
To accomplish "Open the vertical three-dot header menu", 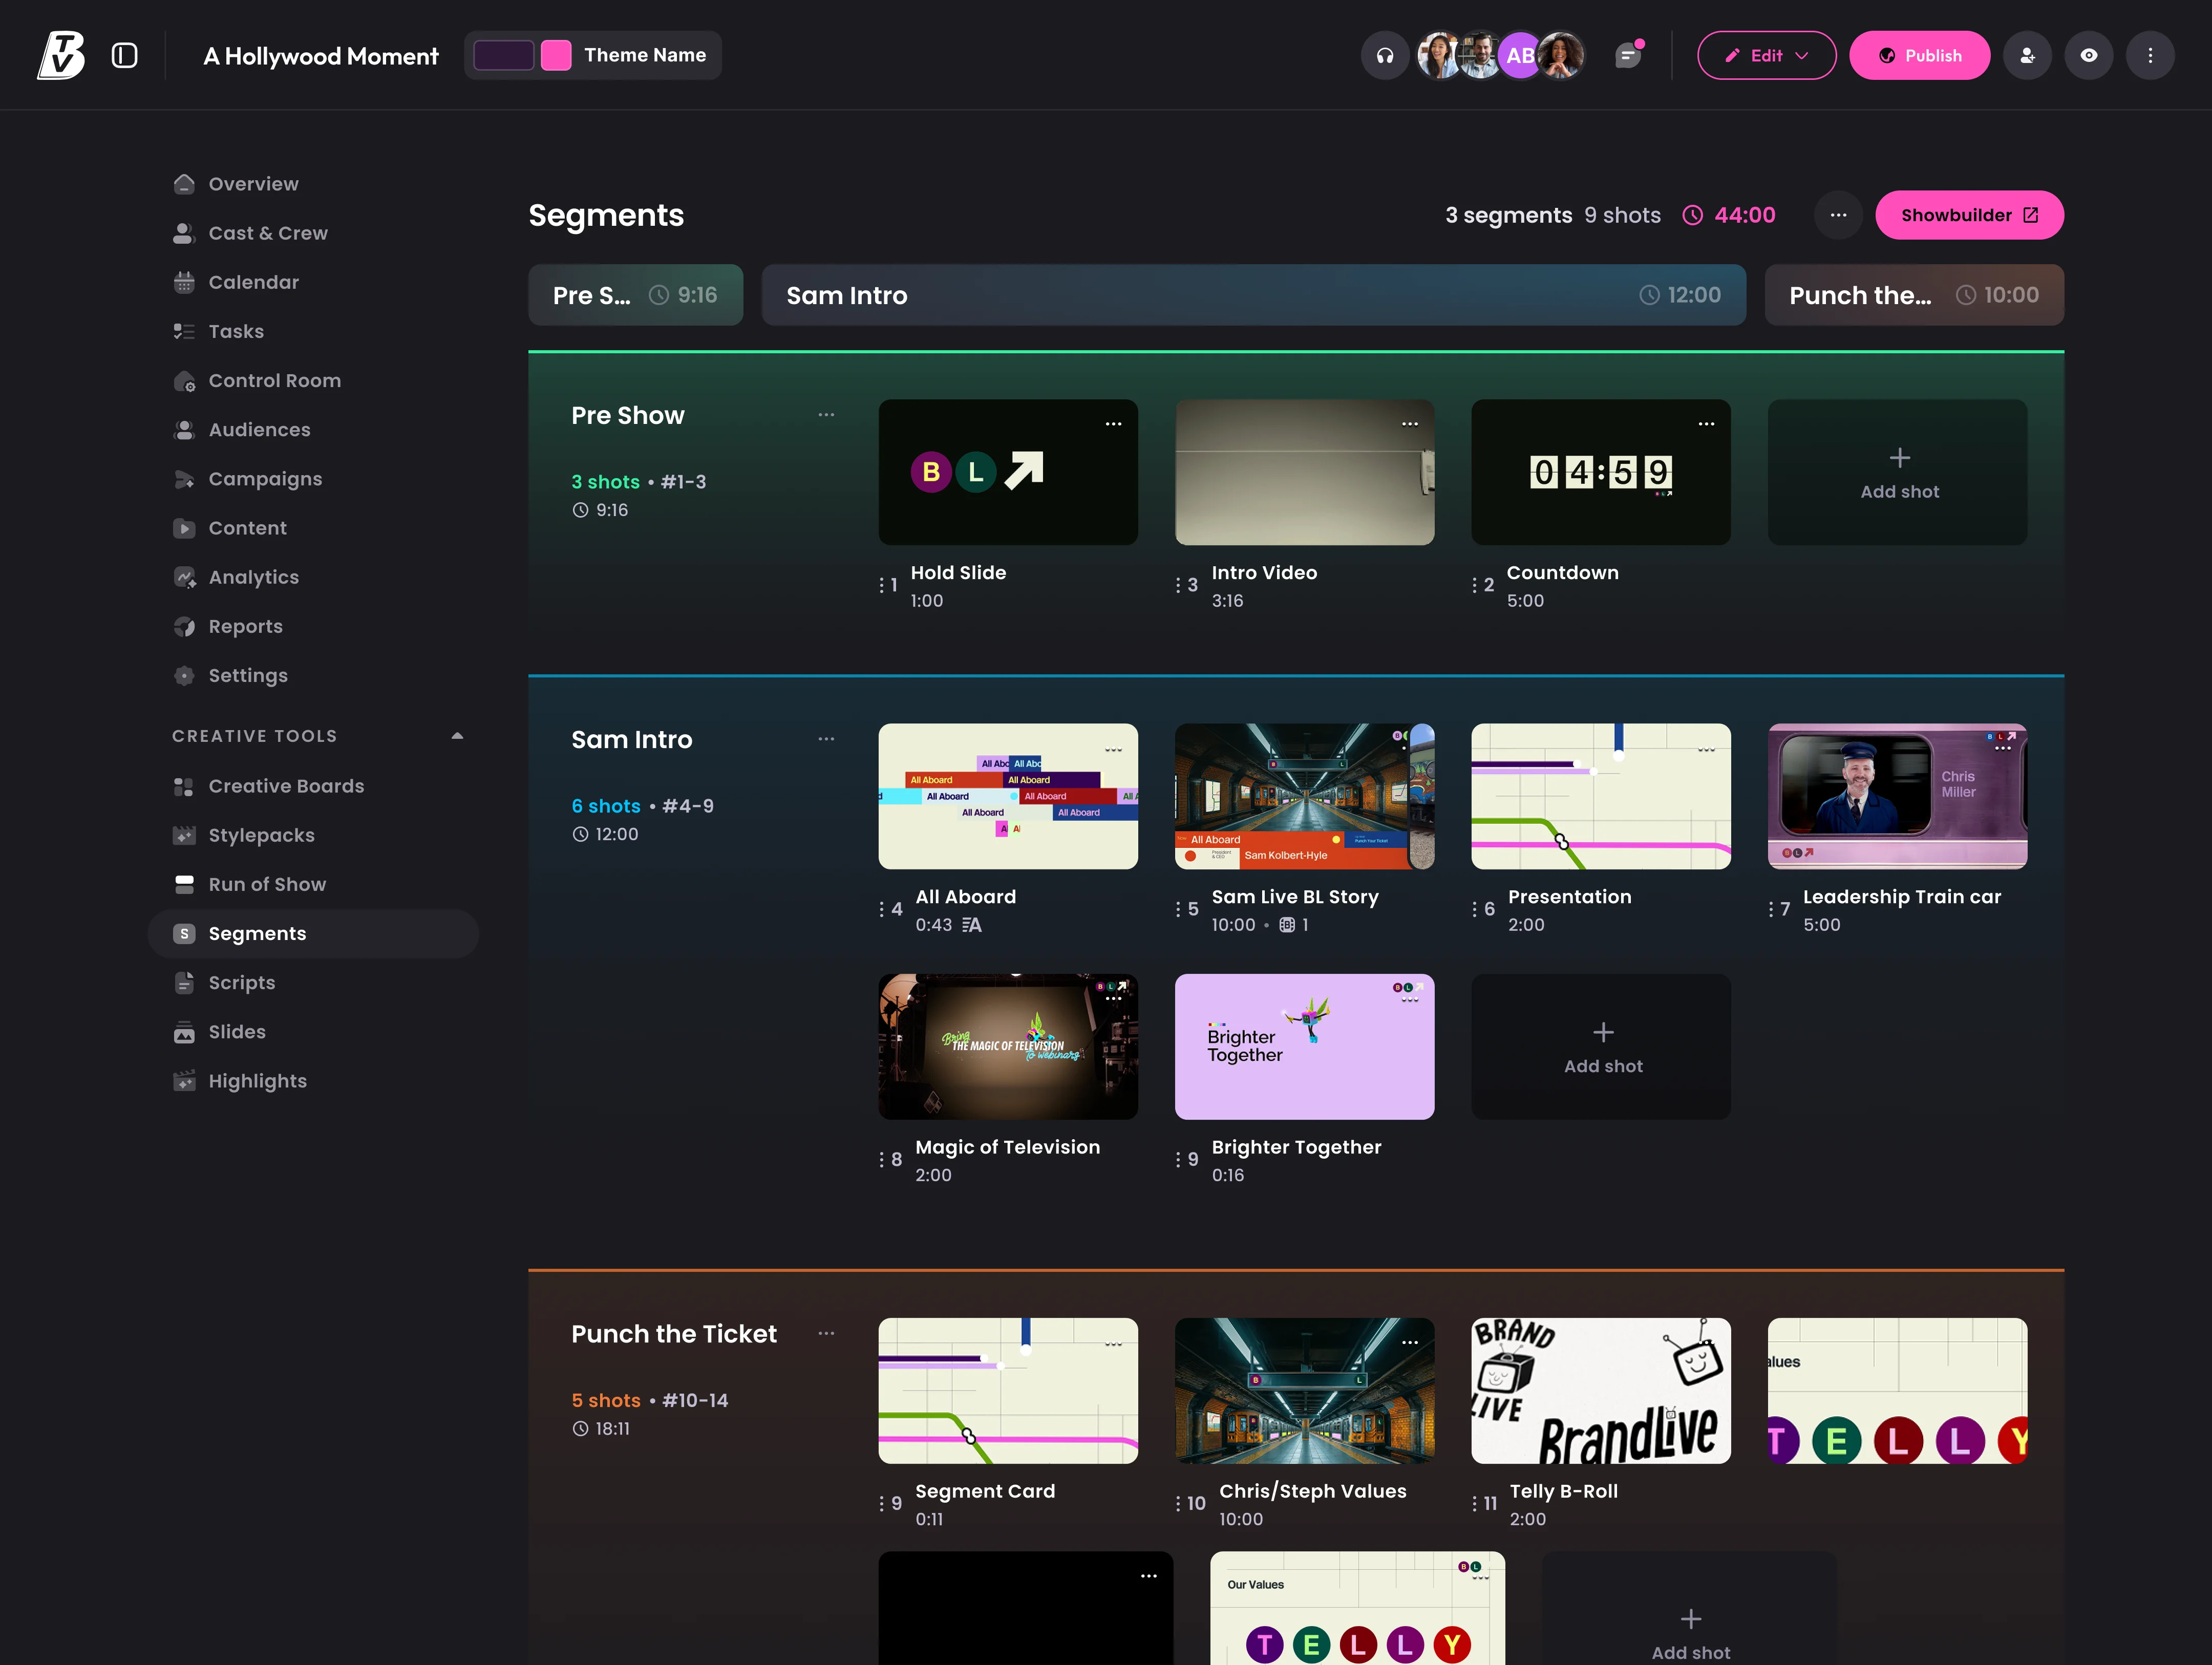I will coord(2150,56).
